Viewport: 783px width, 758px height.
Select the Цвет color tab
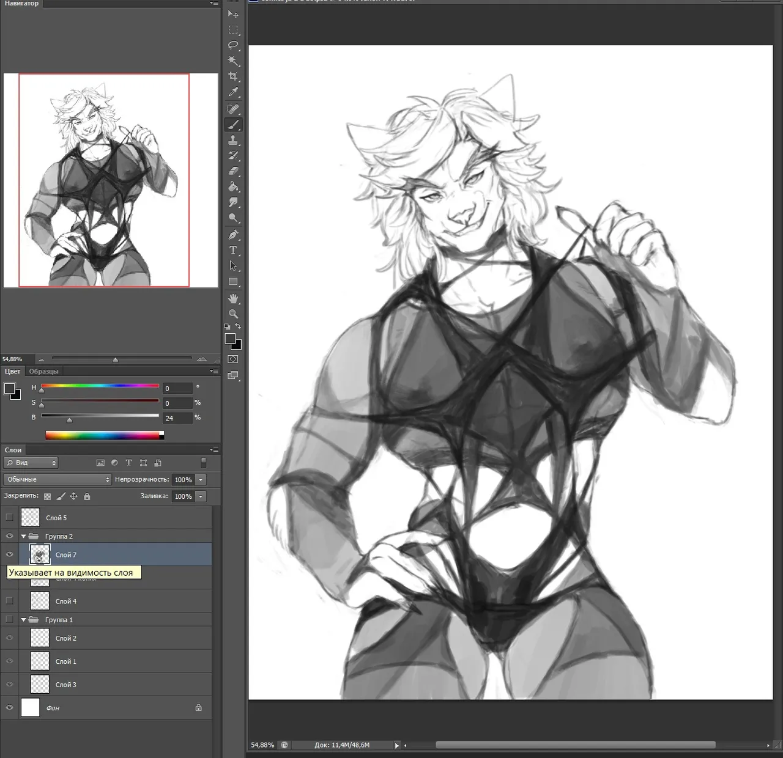13,372
